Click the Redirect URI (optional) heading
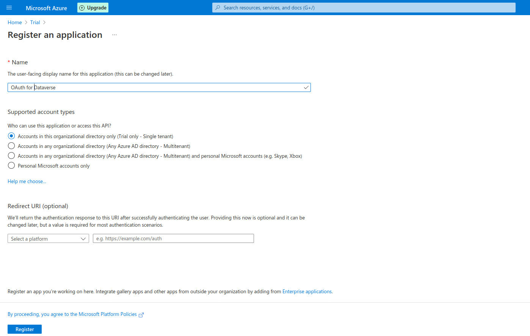Image resolution: width=530 pixels, height=336 pixels. [38, 206]
